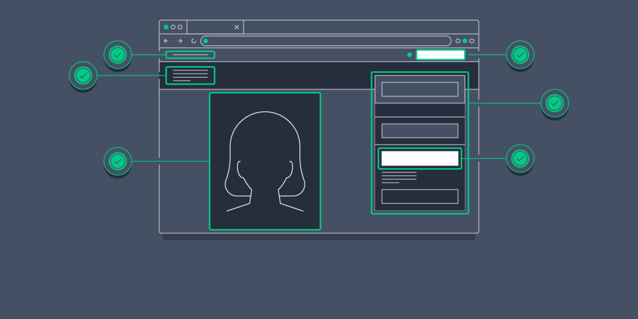Viewport: 638px width, 319px height.
Task: Select the portrait silhouette image
Action: pos(265,161)
